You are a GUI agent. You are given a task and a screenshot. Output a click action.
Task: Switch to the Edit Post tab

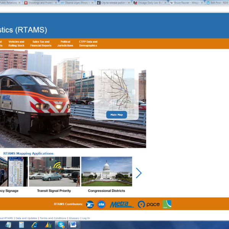pyautogui.click(x=218, y=3)
